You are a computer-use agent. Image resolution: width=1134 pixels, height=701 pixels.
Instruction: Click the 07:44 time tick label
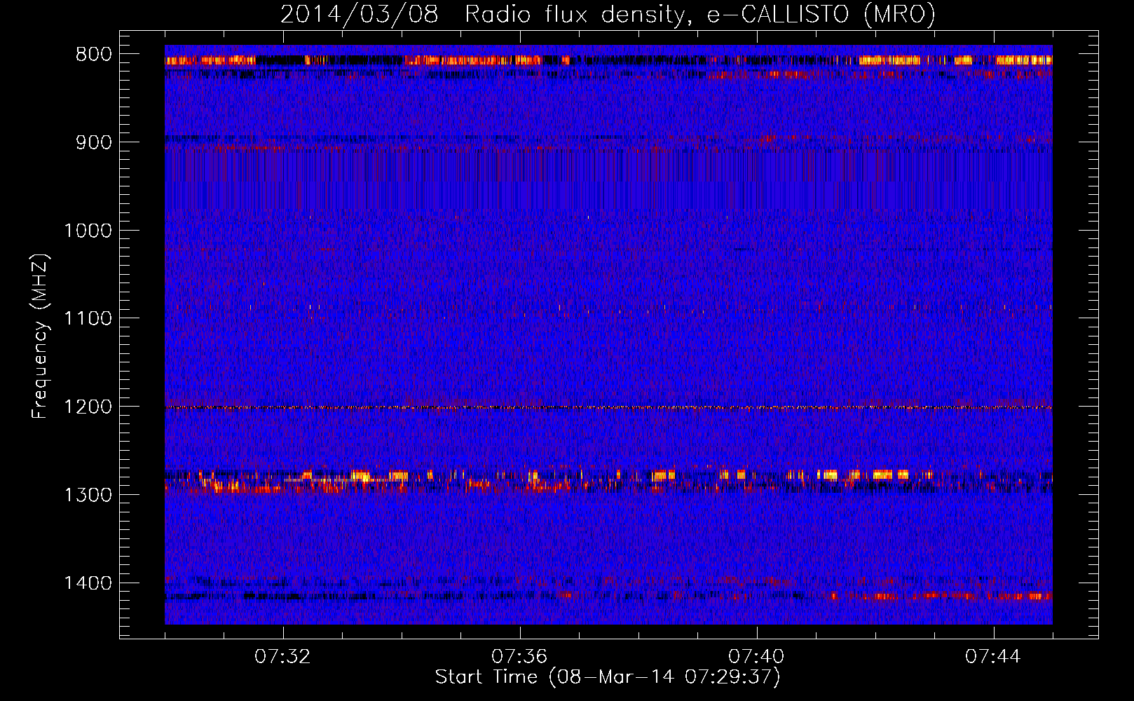[993, 657]
